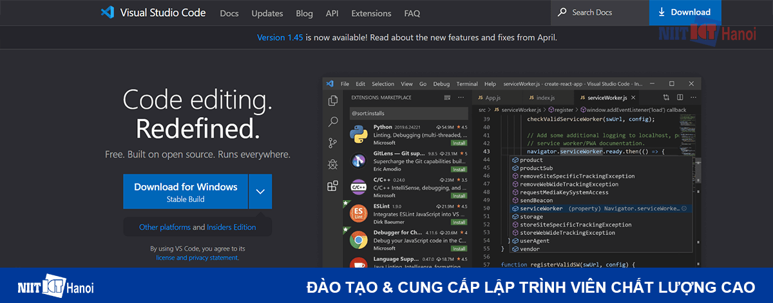The width and height of the screenshot is (773, 303).
Task: Select the requestMediaKeySystemAccess suggestion
Action: click(x=601, y=192)
